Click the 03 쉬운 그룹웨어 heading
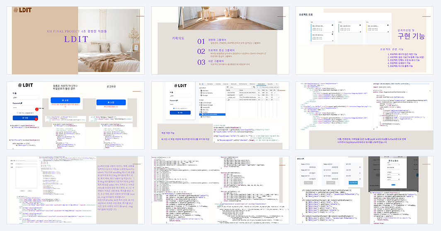This screenshot has width=441, height=231. pyautogui.click(x=216, y=61)
